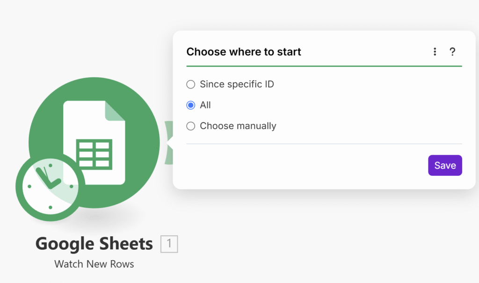Click the "Google Sheets" module title
This screenshot has width=479, height=283.
pos(94,244)
